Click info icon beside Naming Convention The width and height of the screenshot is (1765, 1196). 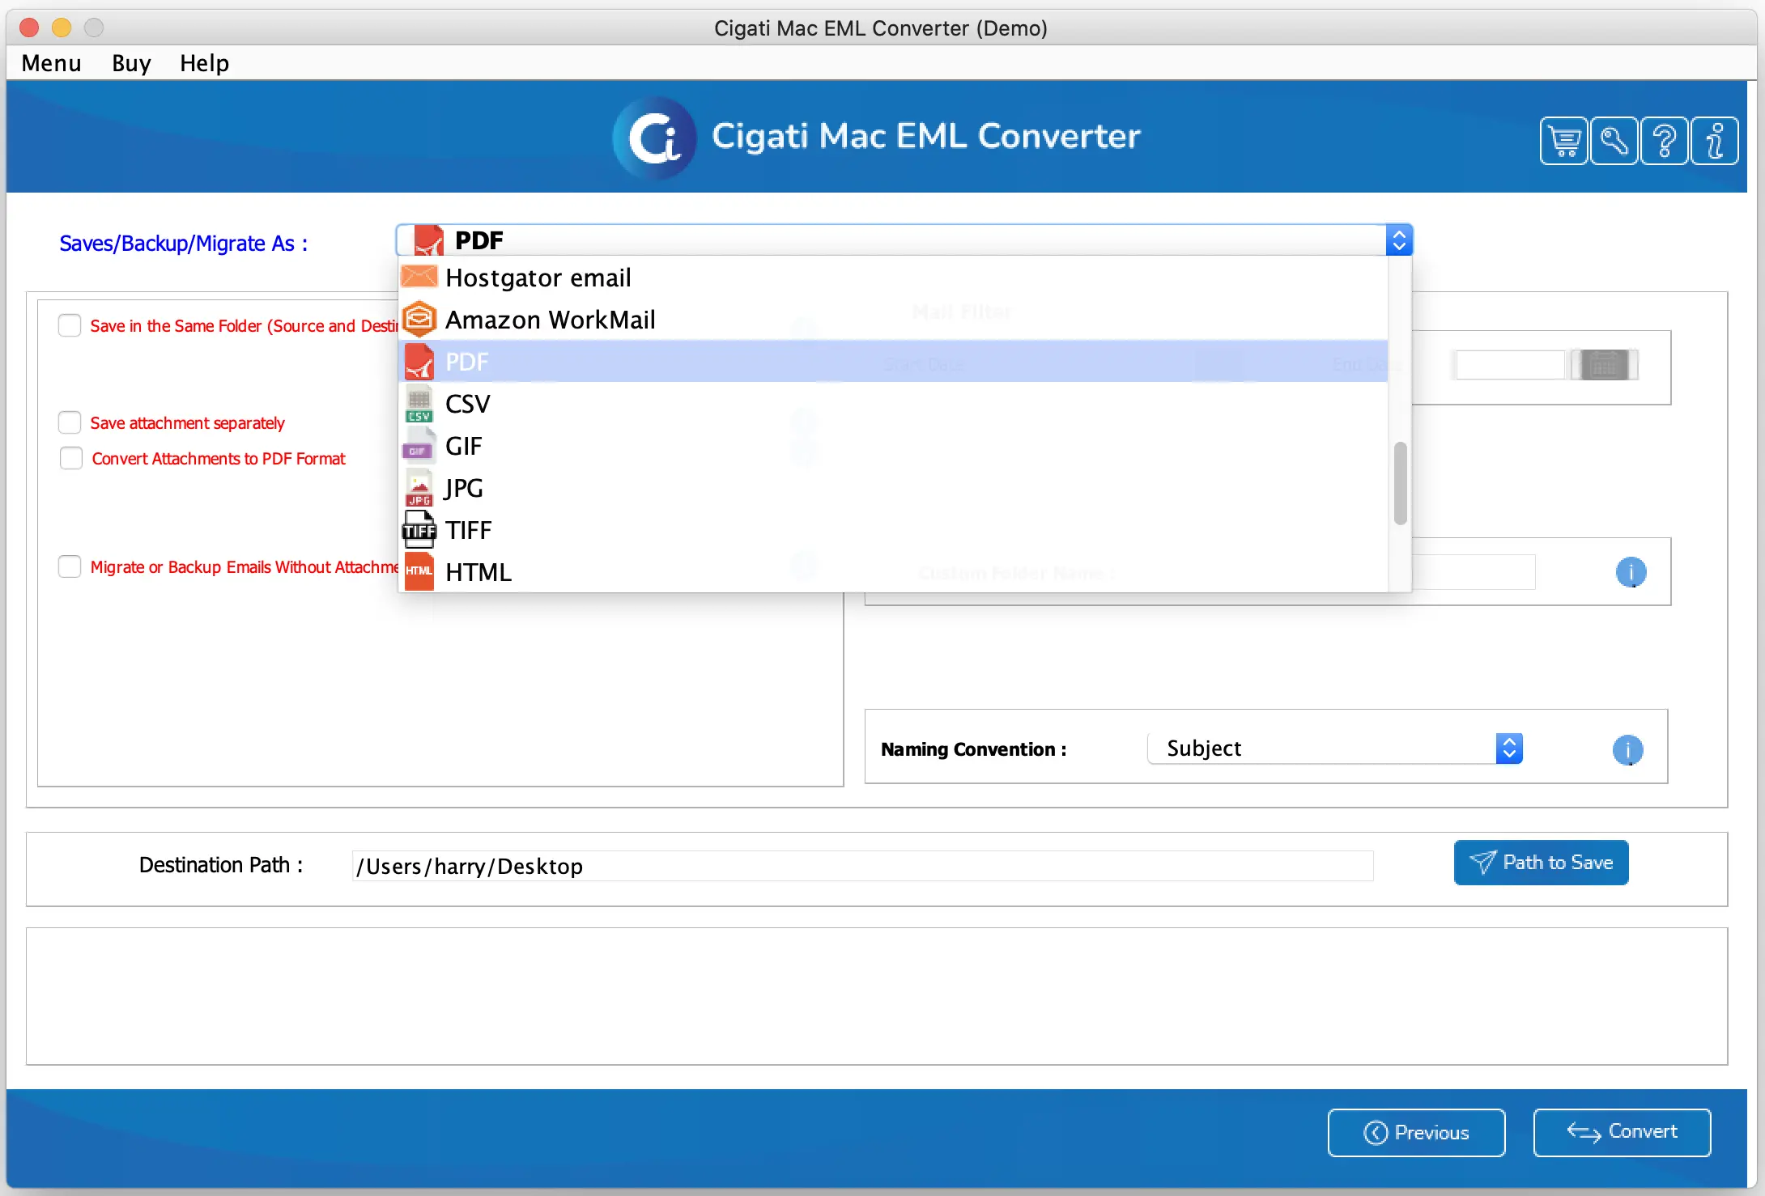[x=1627, y=749]
